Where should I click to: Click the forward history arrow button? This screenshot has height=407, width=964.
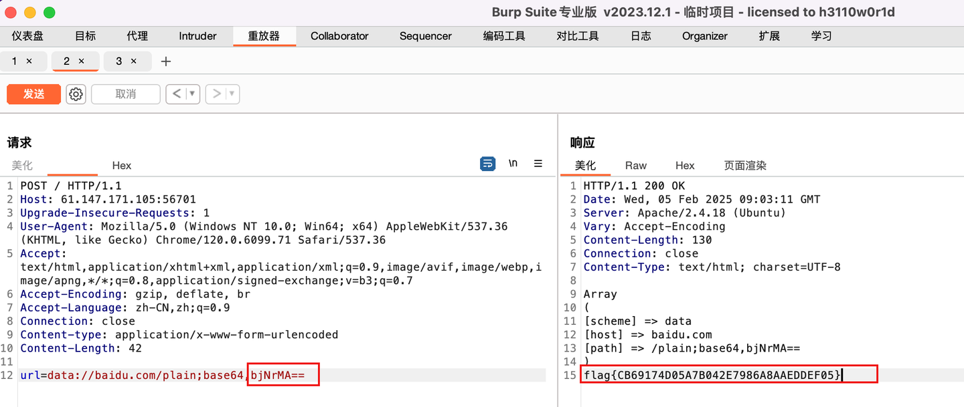216,94
